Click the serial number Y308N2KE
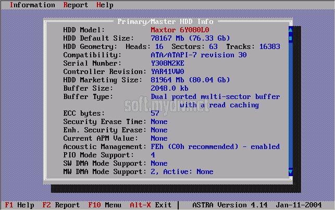 168,63
